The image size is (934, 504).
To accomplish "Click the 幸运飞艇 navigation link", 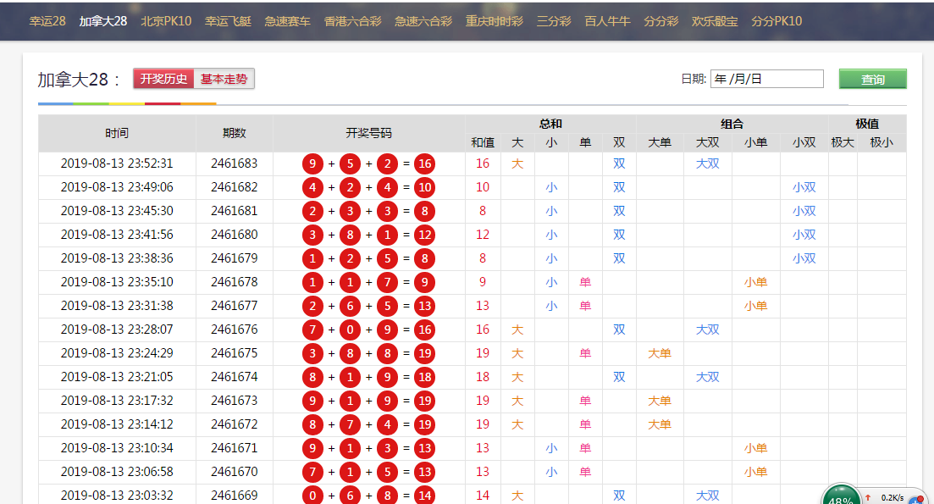I will (x=228, y=21).
